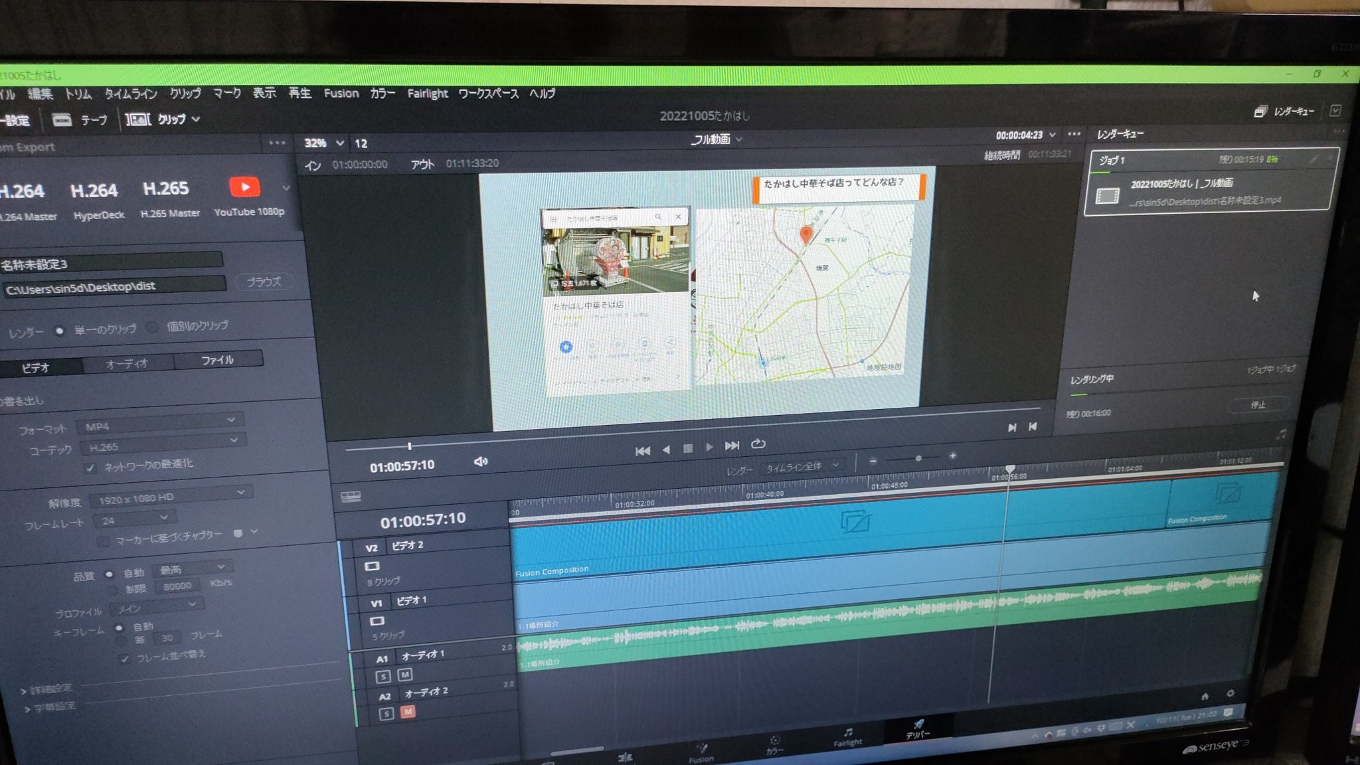Toggle loop playback
This screenshot has width=1360, height=765.
click(x=758, y=444)
